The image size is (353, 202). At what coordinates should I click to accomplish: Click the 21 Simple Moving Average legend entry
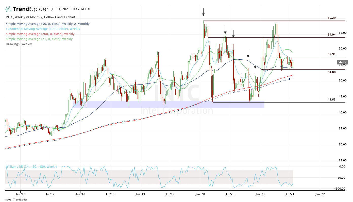39,39
